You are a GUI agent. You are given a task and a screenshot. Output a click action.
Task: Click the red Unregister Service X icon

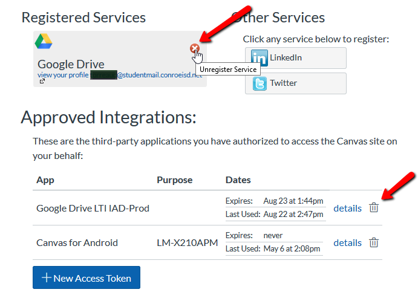click(194, 48)
